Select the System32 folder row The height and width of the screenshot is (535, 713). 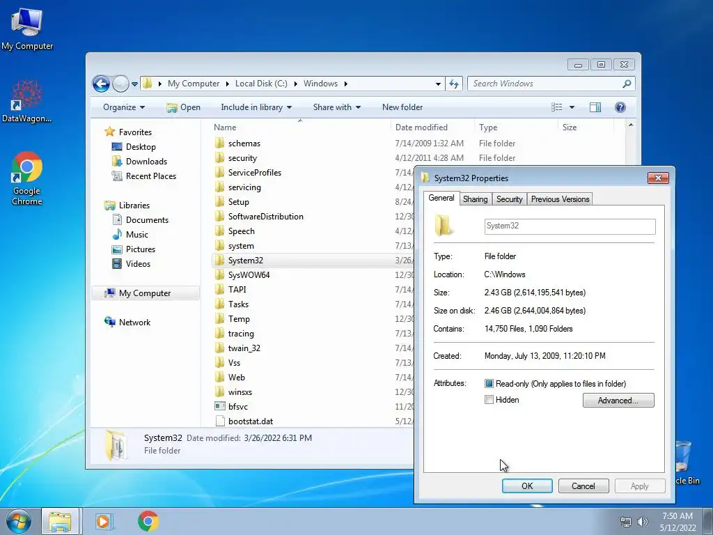pyautogui.click(x=313, y=261)
